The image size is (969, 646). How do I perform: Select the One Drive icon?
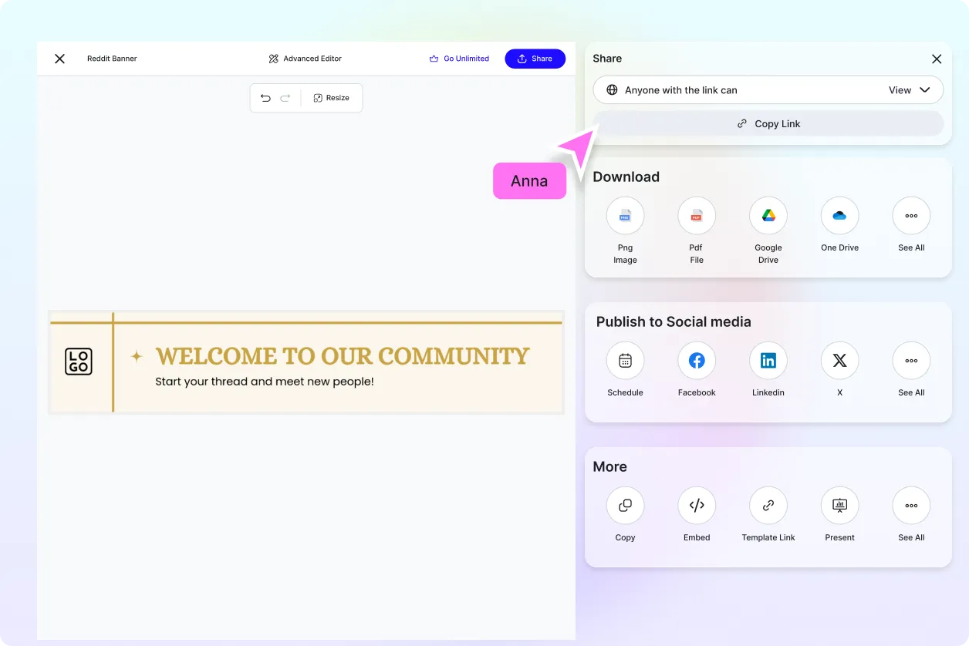coord(839,216)
